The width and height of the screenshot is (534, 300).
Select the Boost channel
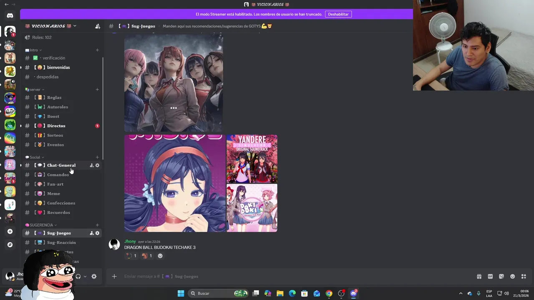tap(62, 116)
